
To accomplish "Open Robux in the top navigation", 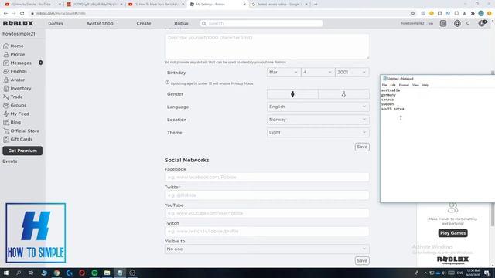I will pyautogui.click(x=181, y=24).
